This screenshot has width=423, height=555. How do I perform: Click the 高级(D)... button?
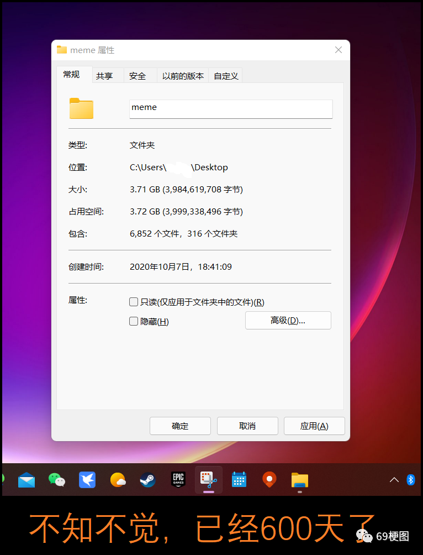click(288, 320)
